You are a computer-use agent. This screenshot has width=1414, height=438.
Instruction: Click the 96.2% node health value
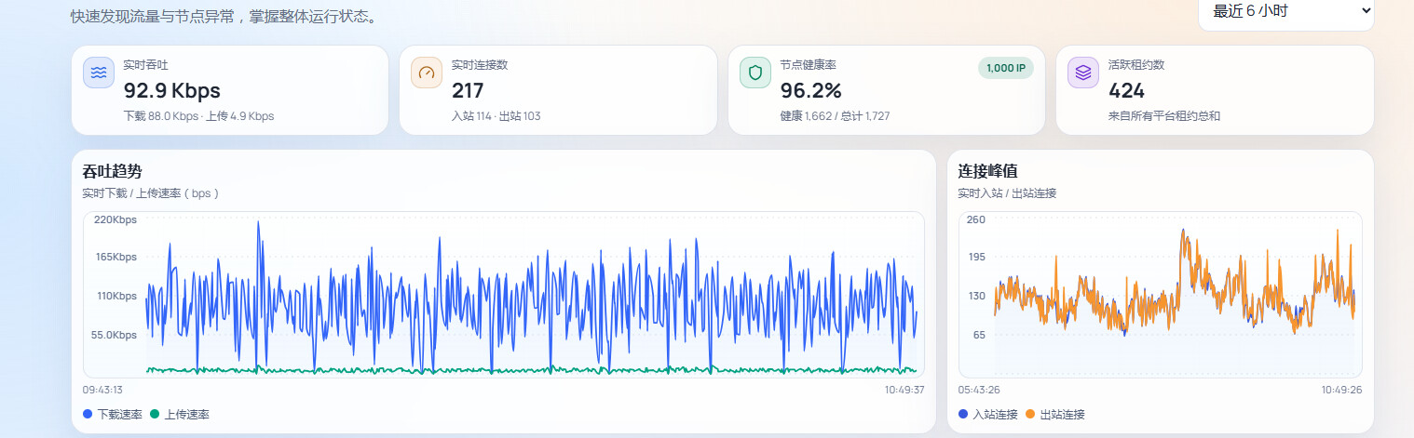coord(811,91)
